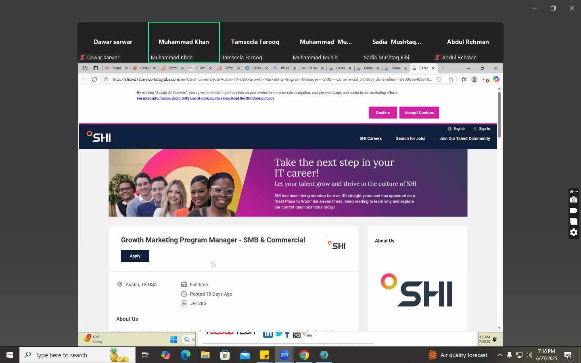Image resolution: width=581 pixels, height=363 pixels.
Task: Switch to the 'shi ca' search tab
Action: (x=285, y=68)
